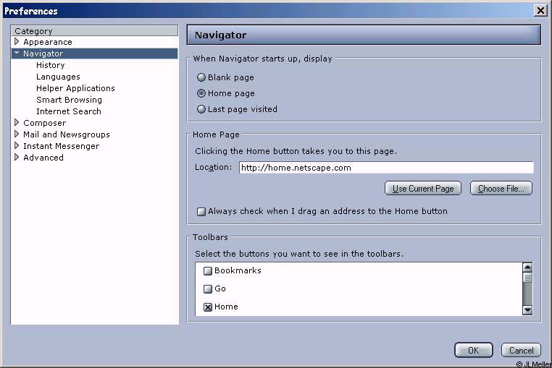
Task: Expand the Mail and Newsgroups category
Action: (17, 134)
